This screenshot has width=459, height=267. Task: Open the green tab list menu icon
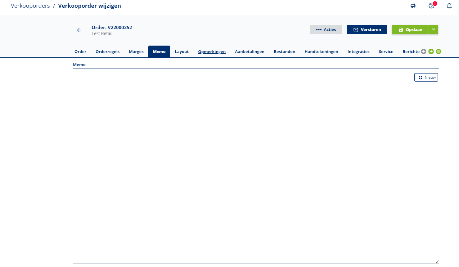[438, 51]
